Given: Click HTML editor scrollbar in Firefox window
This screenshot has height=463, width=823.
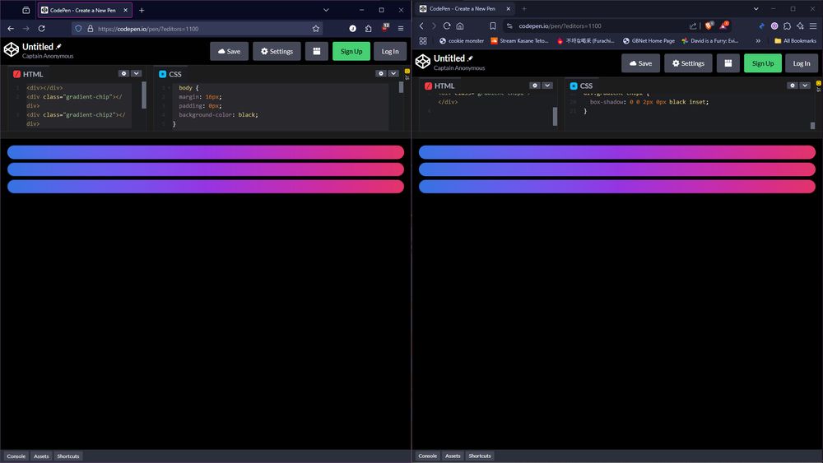Looking at the screenshot, I should click(x=144, y=95).
